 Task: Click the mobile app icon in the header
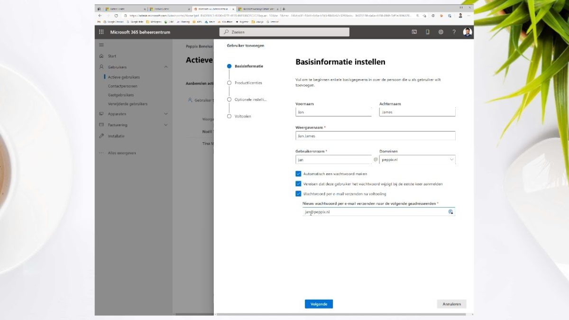point(427,31)
